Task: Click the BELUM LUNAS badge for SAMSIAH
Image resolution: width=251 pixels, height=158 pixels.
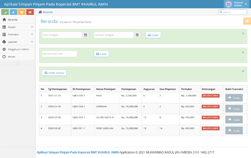Action: tap(210, 107)
